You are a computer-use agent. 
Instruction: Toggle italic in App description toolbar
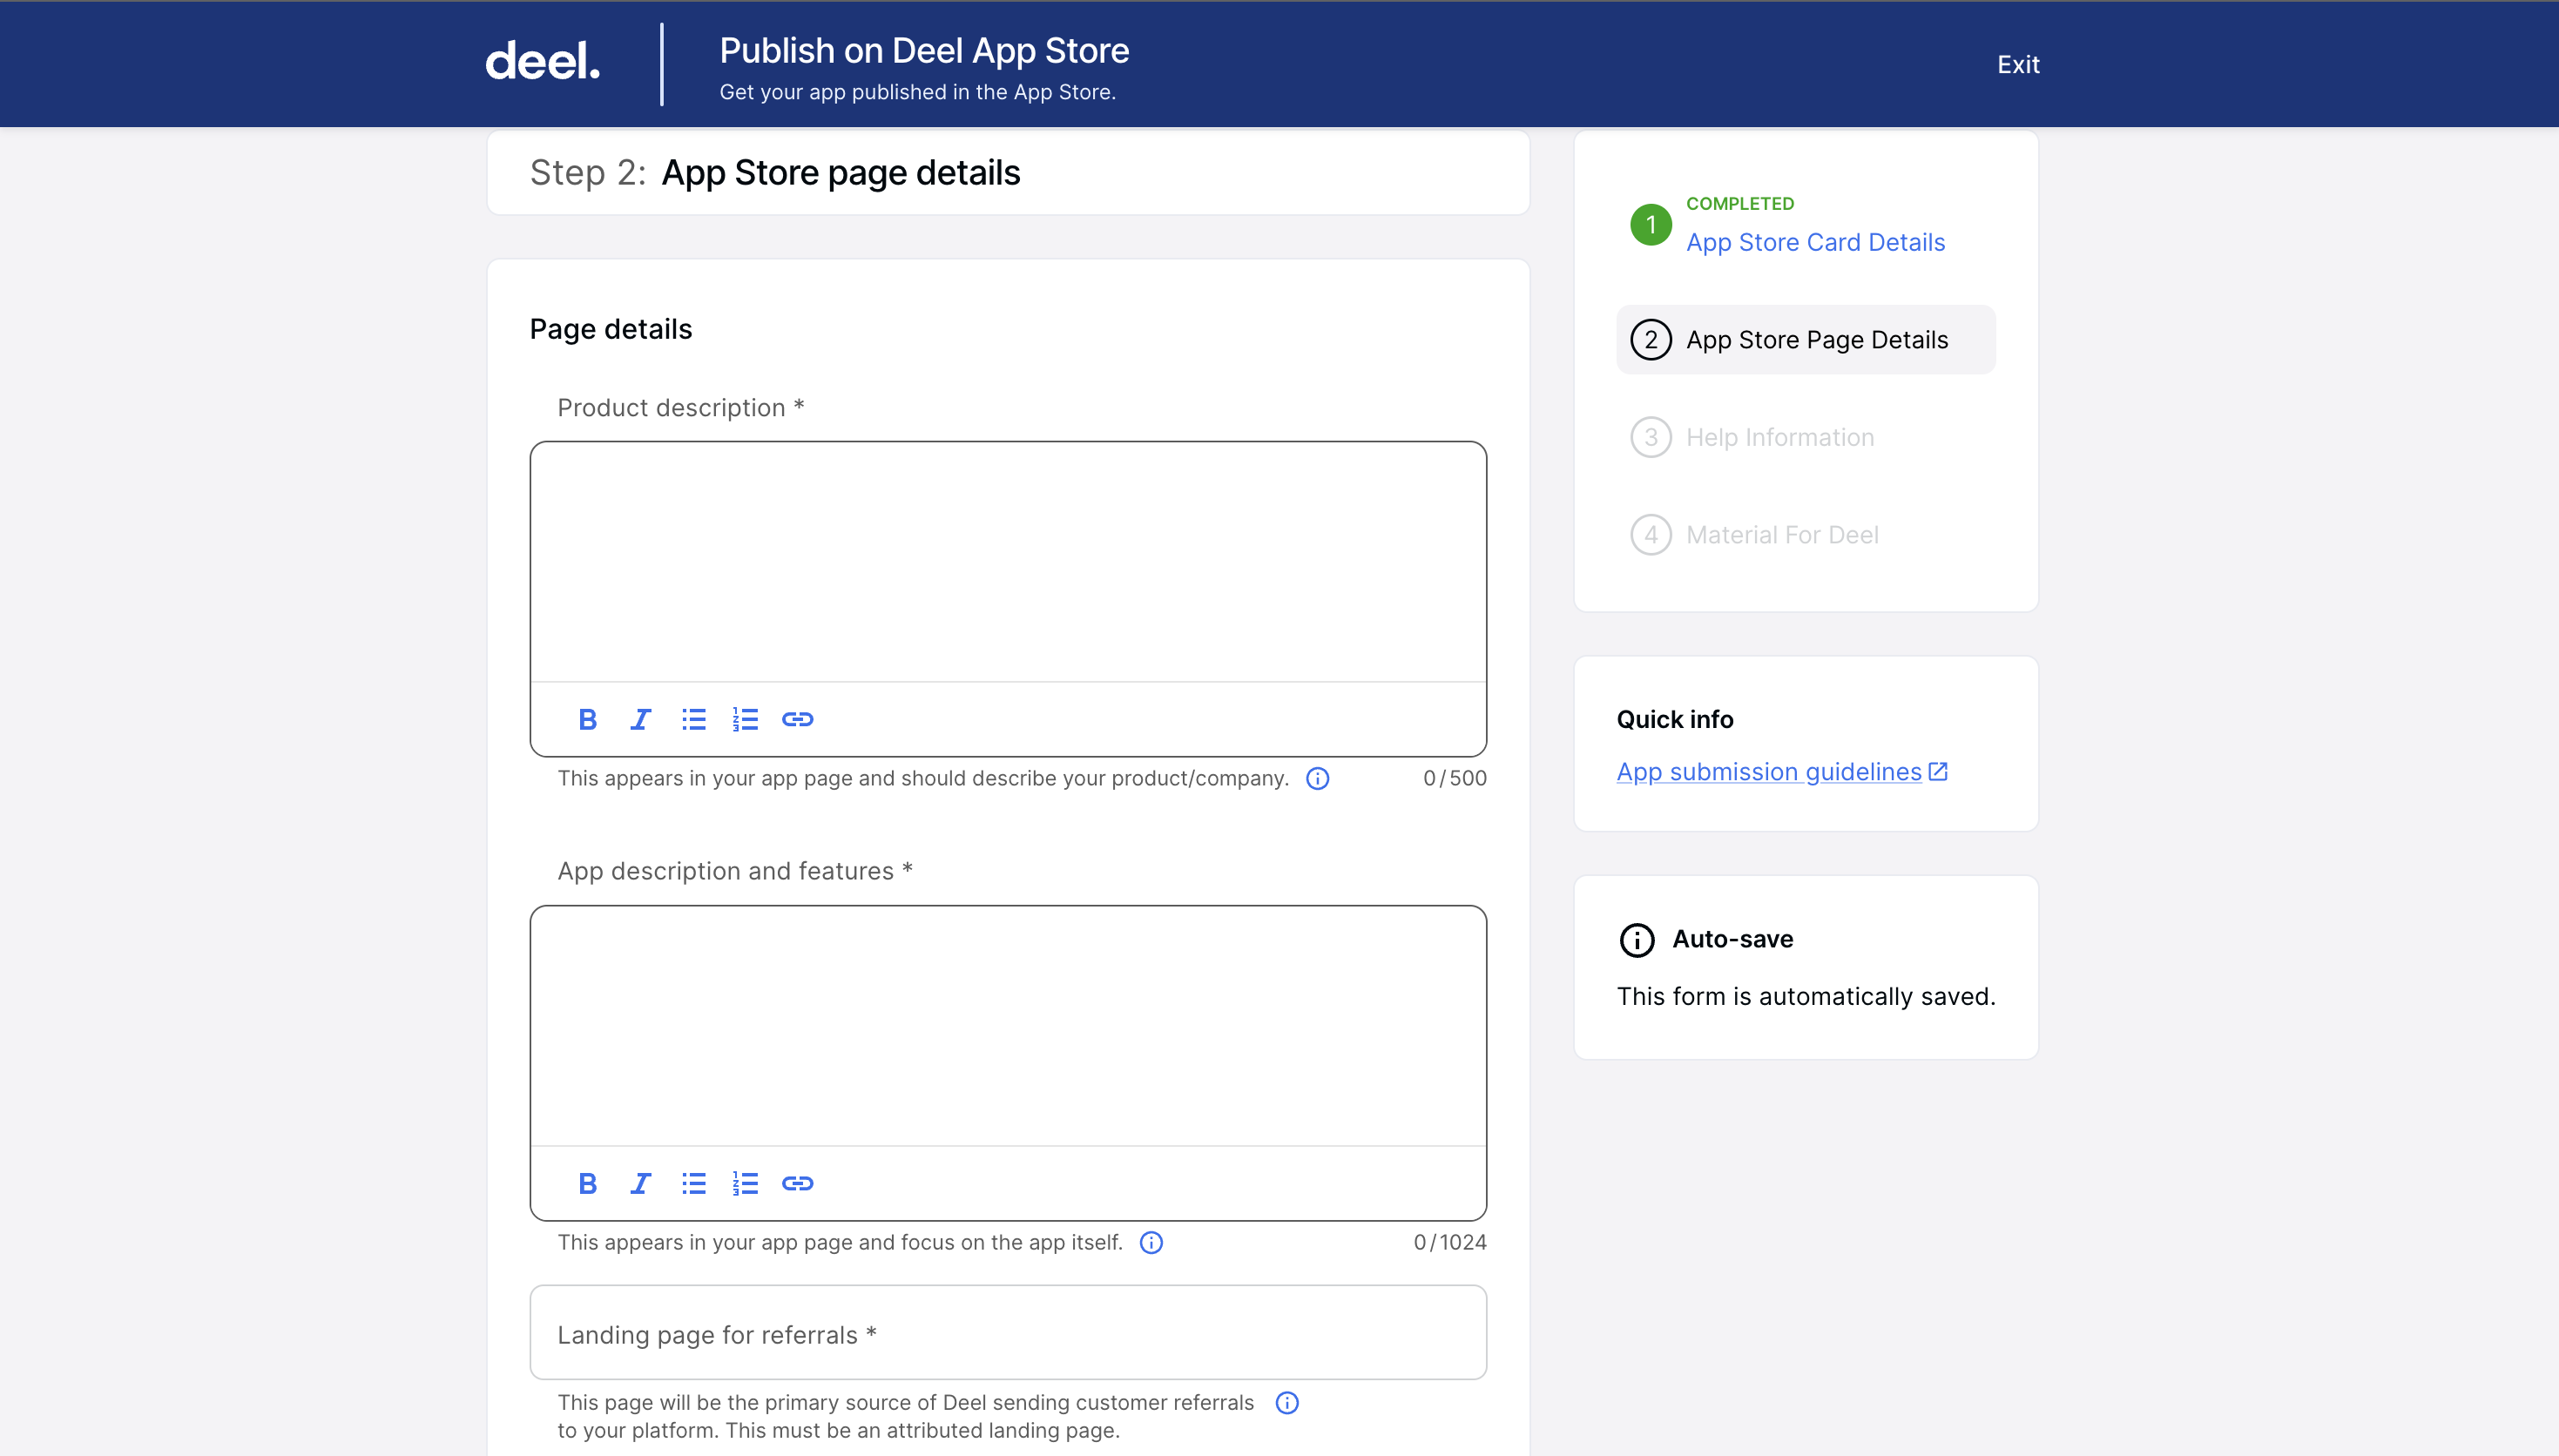click(x=640, y=1183)
